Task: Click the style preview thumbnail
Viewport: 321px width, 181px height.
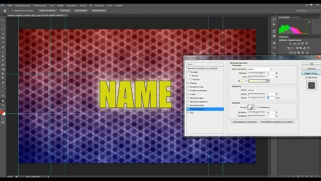Action: [x=311, y=85]
